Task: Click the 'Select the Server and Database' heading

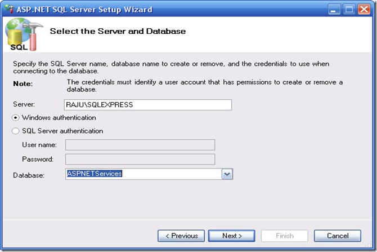Action: tap(118, 31)
